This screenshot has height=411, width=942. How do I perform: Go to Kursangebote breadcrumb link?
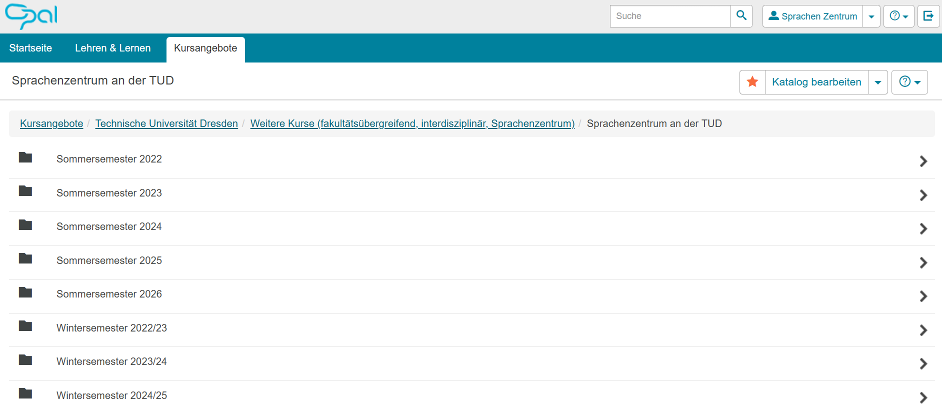pyautogui.click(x=51, y=123)
